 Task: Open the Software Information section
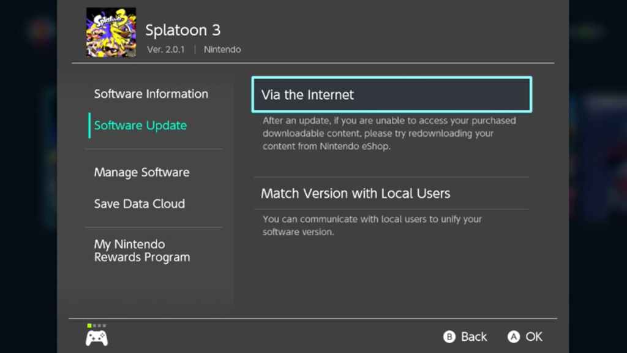(x=151, y=94)
